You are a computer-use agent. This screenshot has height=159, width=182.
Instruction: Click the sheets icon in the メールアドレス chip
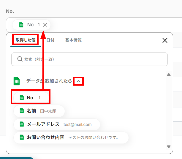(x=22, y=124)
